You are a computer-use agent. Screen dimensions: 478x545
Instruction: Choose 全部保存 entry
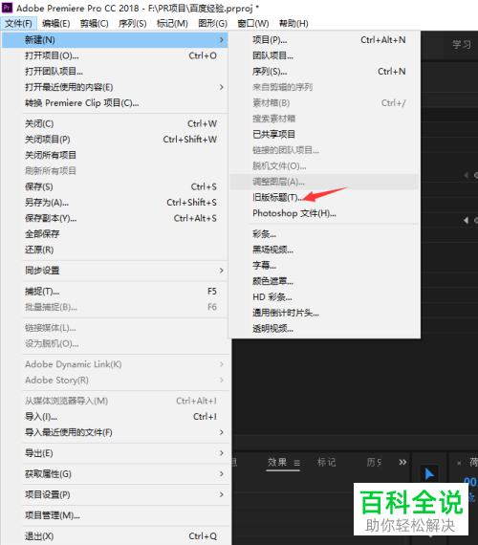(115, 234)
